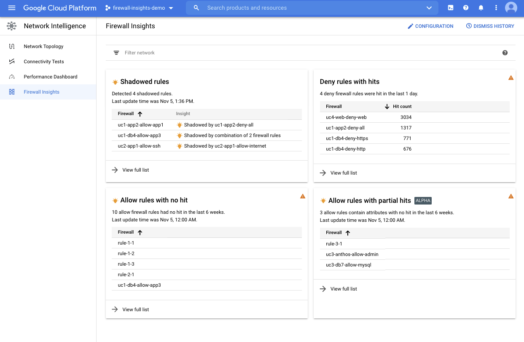This screenshot has height=342, width=524.
Task: Click the Dismiss History clock icon
Action: (x=469, y=26)
